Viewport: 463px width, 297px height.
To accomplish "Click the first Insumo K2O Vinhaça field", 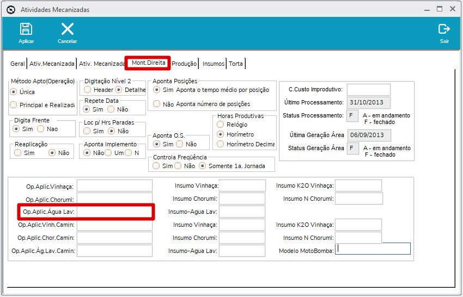I will coord(358,185).
